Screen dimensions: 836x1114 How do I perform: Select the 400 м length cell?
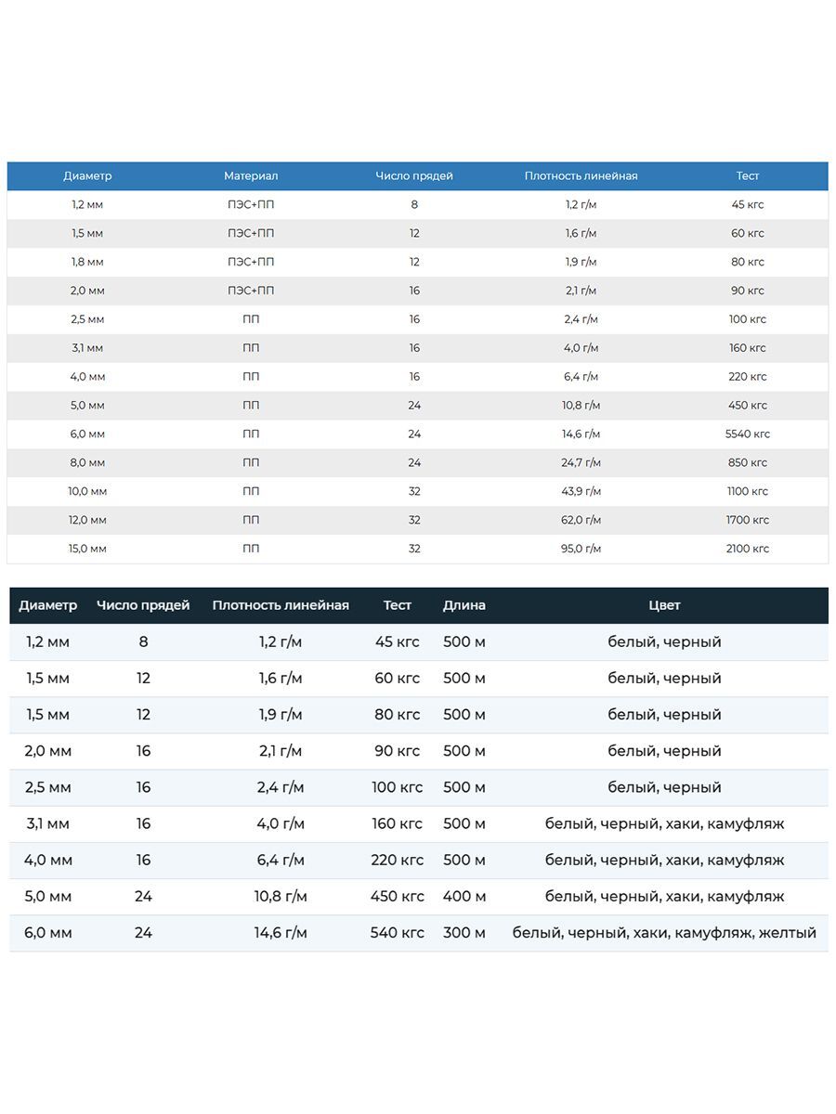coord(464,897)
